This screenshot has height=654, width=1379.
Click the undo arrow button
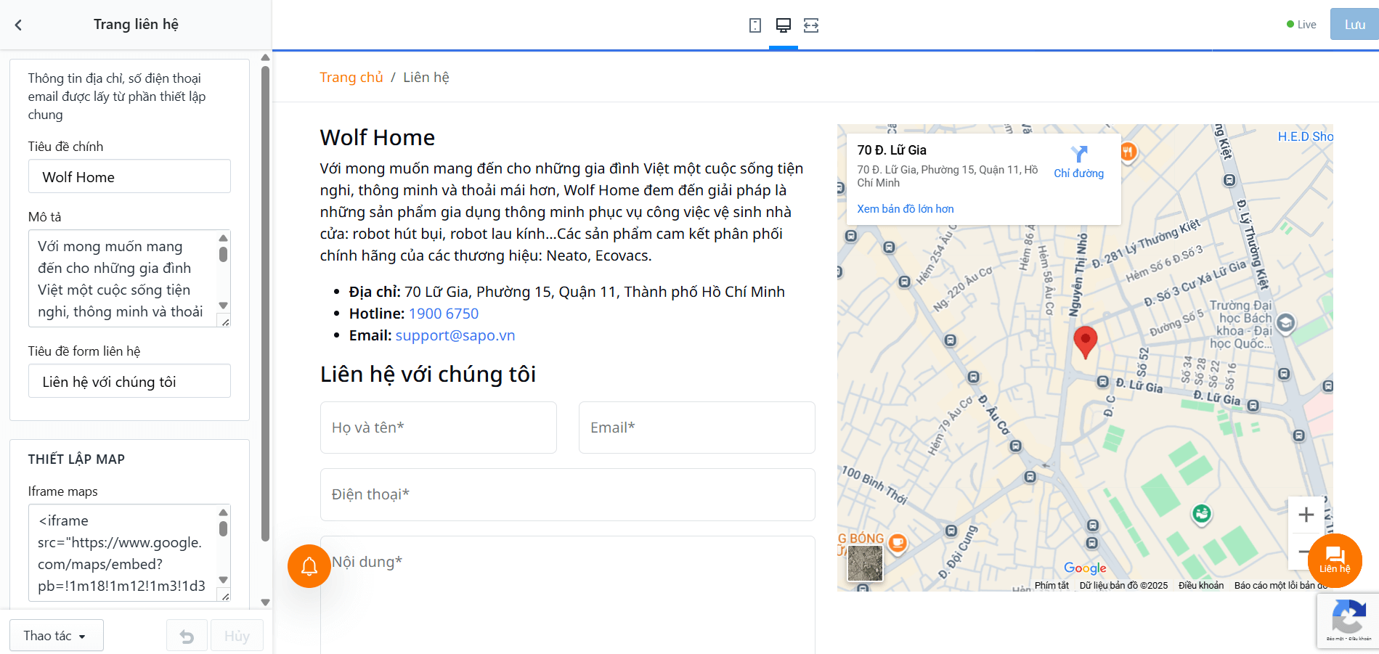click(x=187, y=636)
